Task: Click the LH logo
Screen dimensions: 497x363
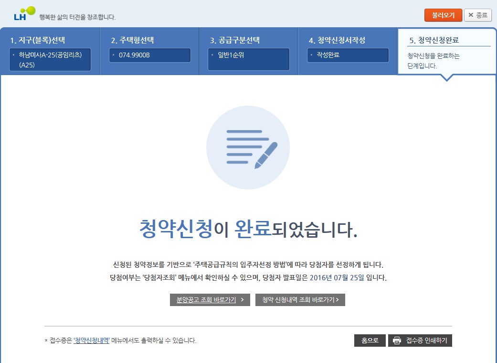Action: point(24,13)
